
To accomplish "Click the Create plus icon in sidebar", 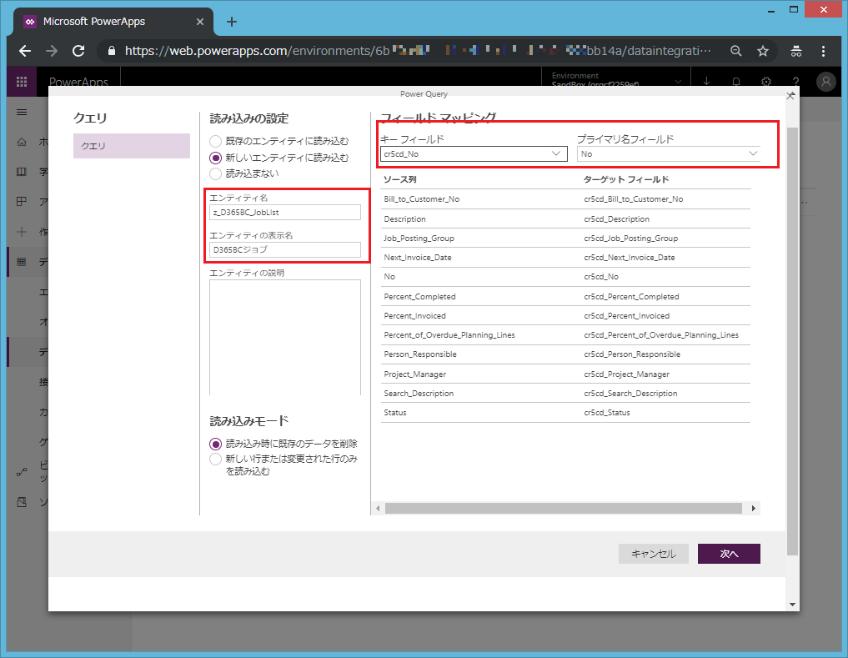I will point(22,232).
